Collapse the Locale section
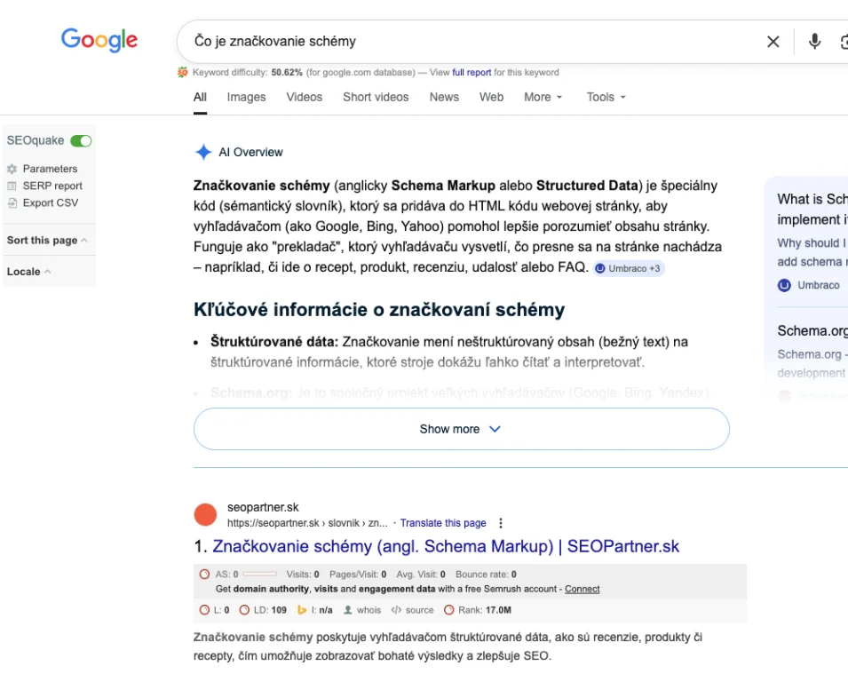 [x=48, y=272]
